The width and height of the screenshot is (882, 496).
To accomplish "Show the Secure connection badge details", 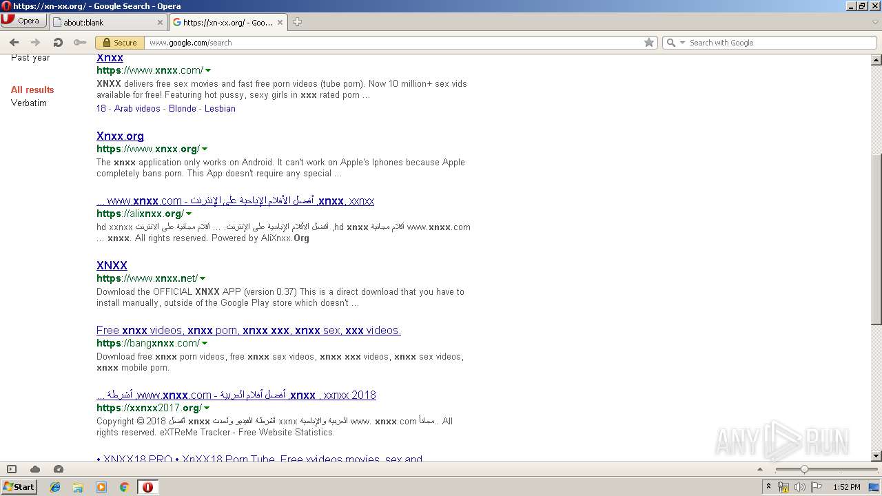I will pyautogui.click(x=119, y=43).
